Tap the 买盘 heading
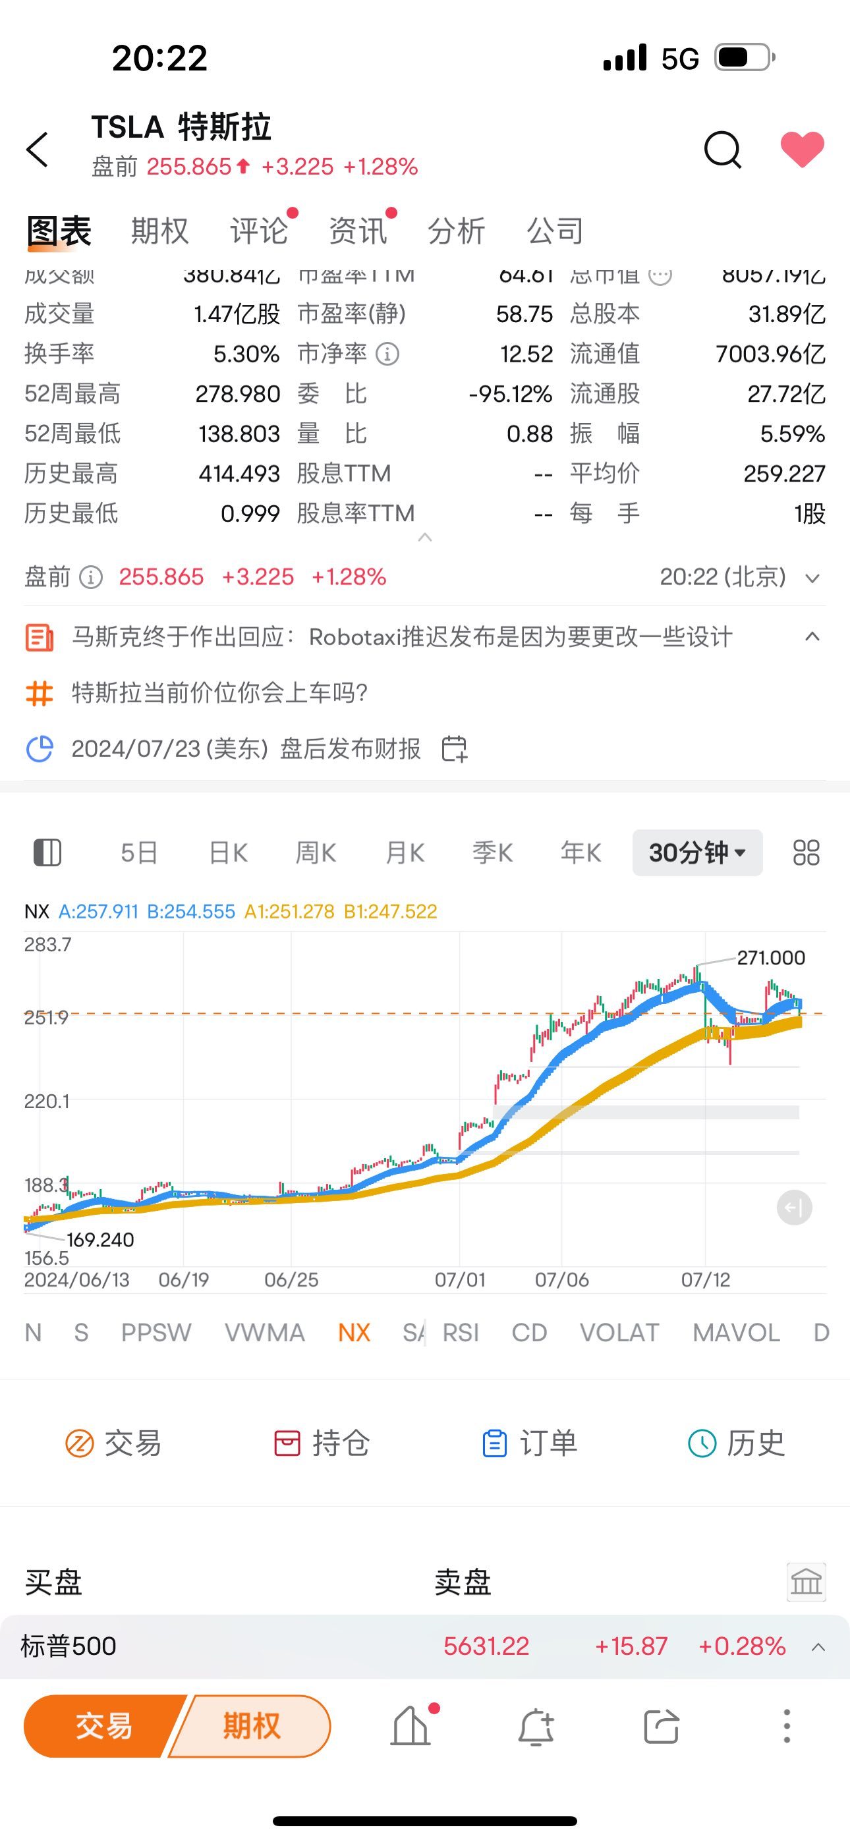The image size is (850, 1842). pyautogui.click(x=53, y=1582)
